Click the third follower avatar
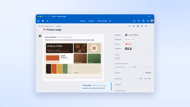Screen dimensions: 190x107 point(131,48)
